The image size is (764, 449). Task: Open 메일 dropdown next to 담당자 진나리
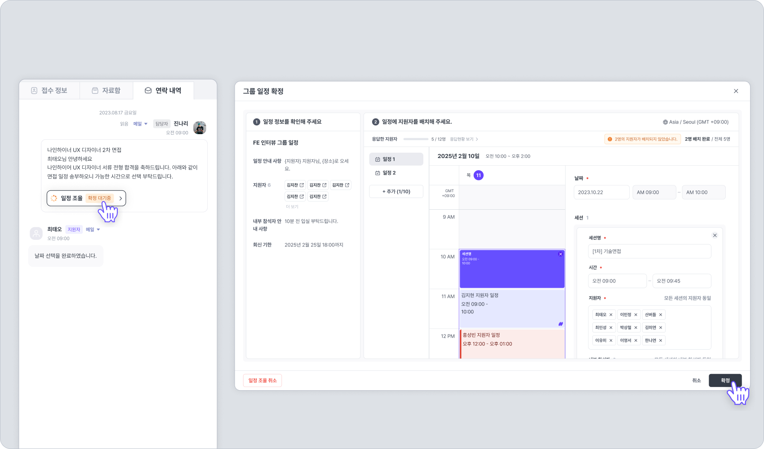click(140, 124)
